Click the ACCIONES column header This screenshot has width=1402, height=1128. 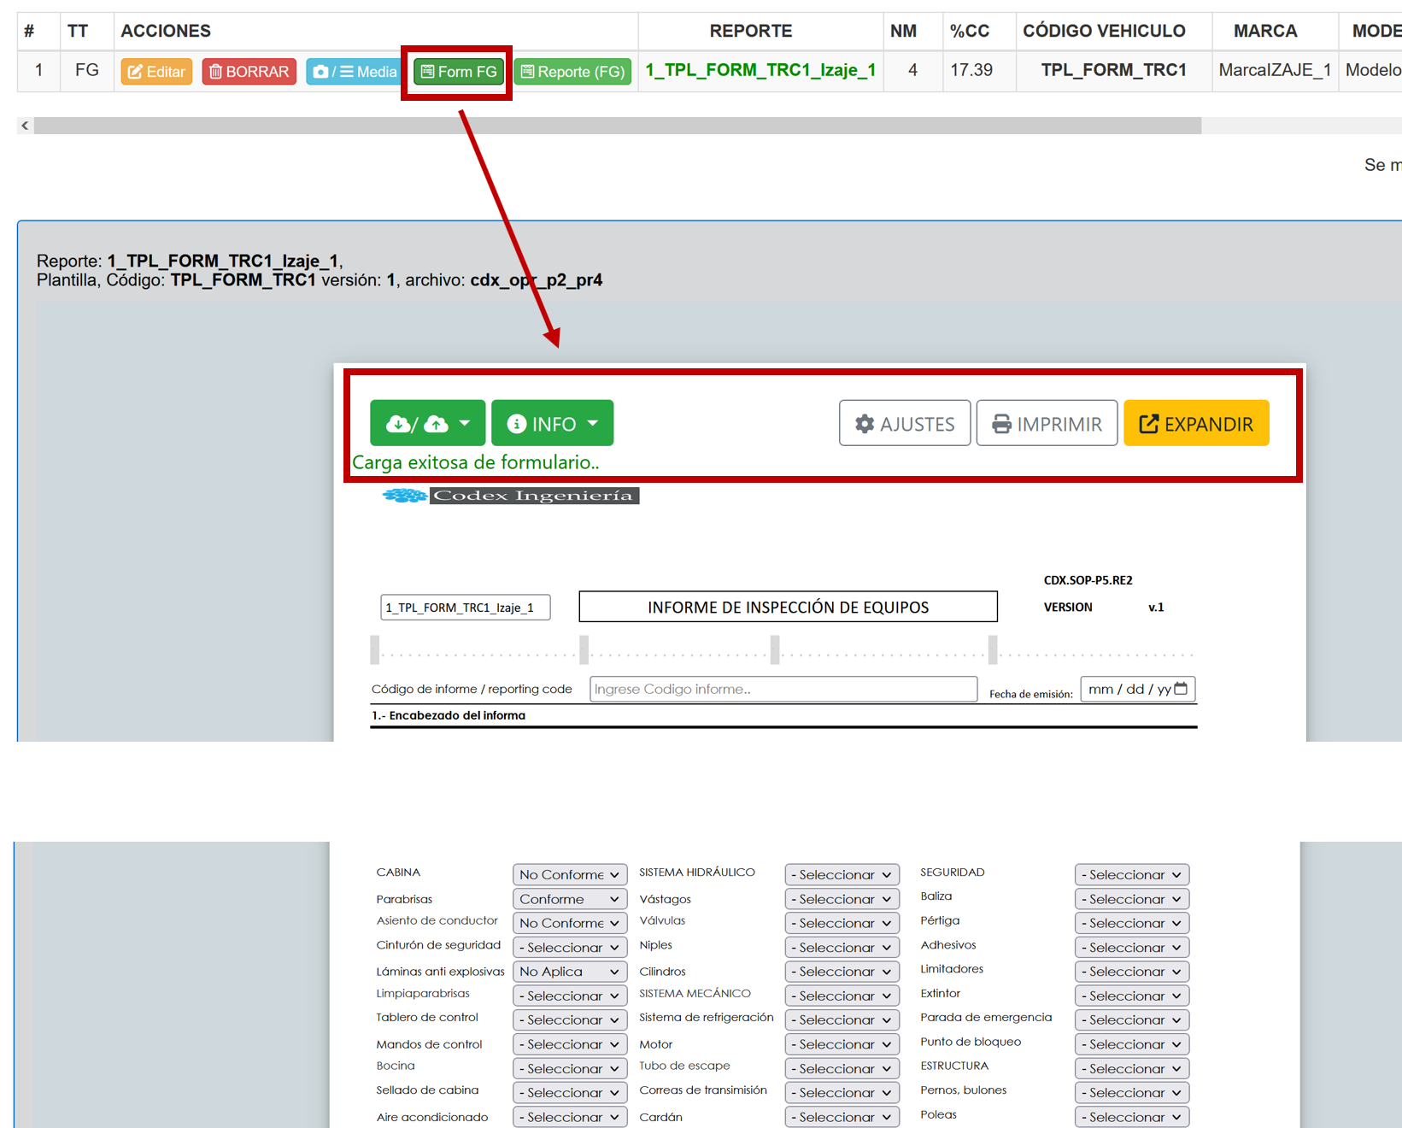pyautogui.click(x=166, y=32)
